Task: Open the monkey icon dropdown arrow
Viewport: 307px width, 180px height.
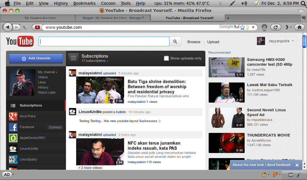Action: click(269, 175)
